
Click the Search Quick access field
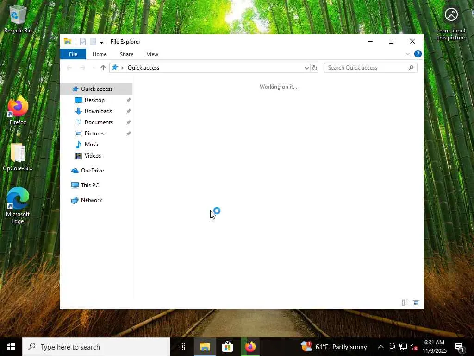tap(371, 68)
